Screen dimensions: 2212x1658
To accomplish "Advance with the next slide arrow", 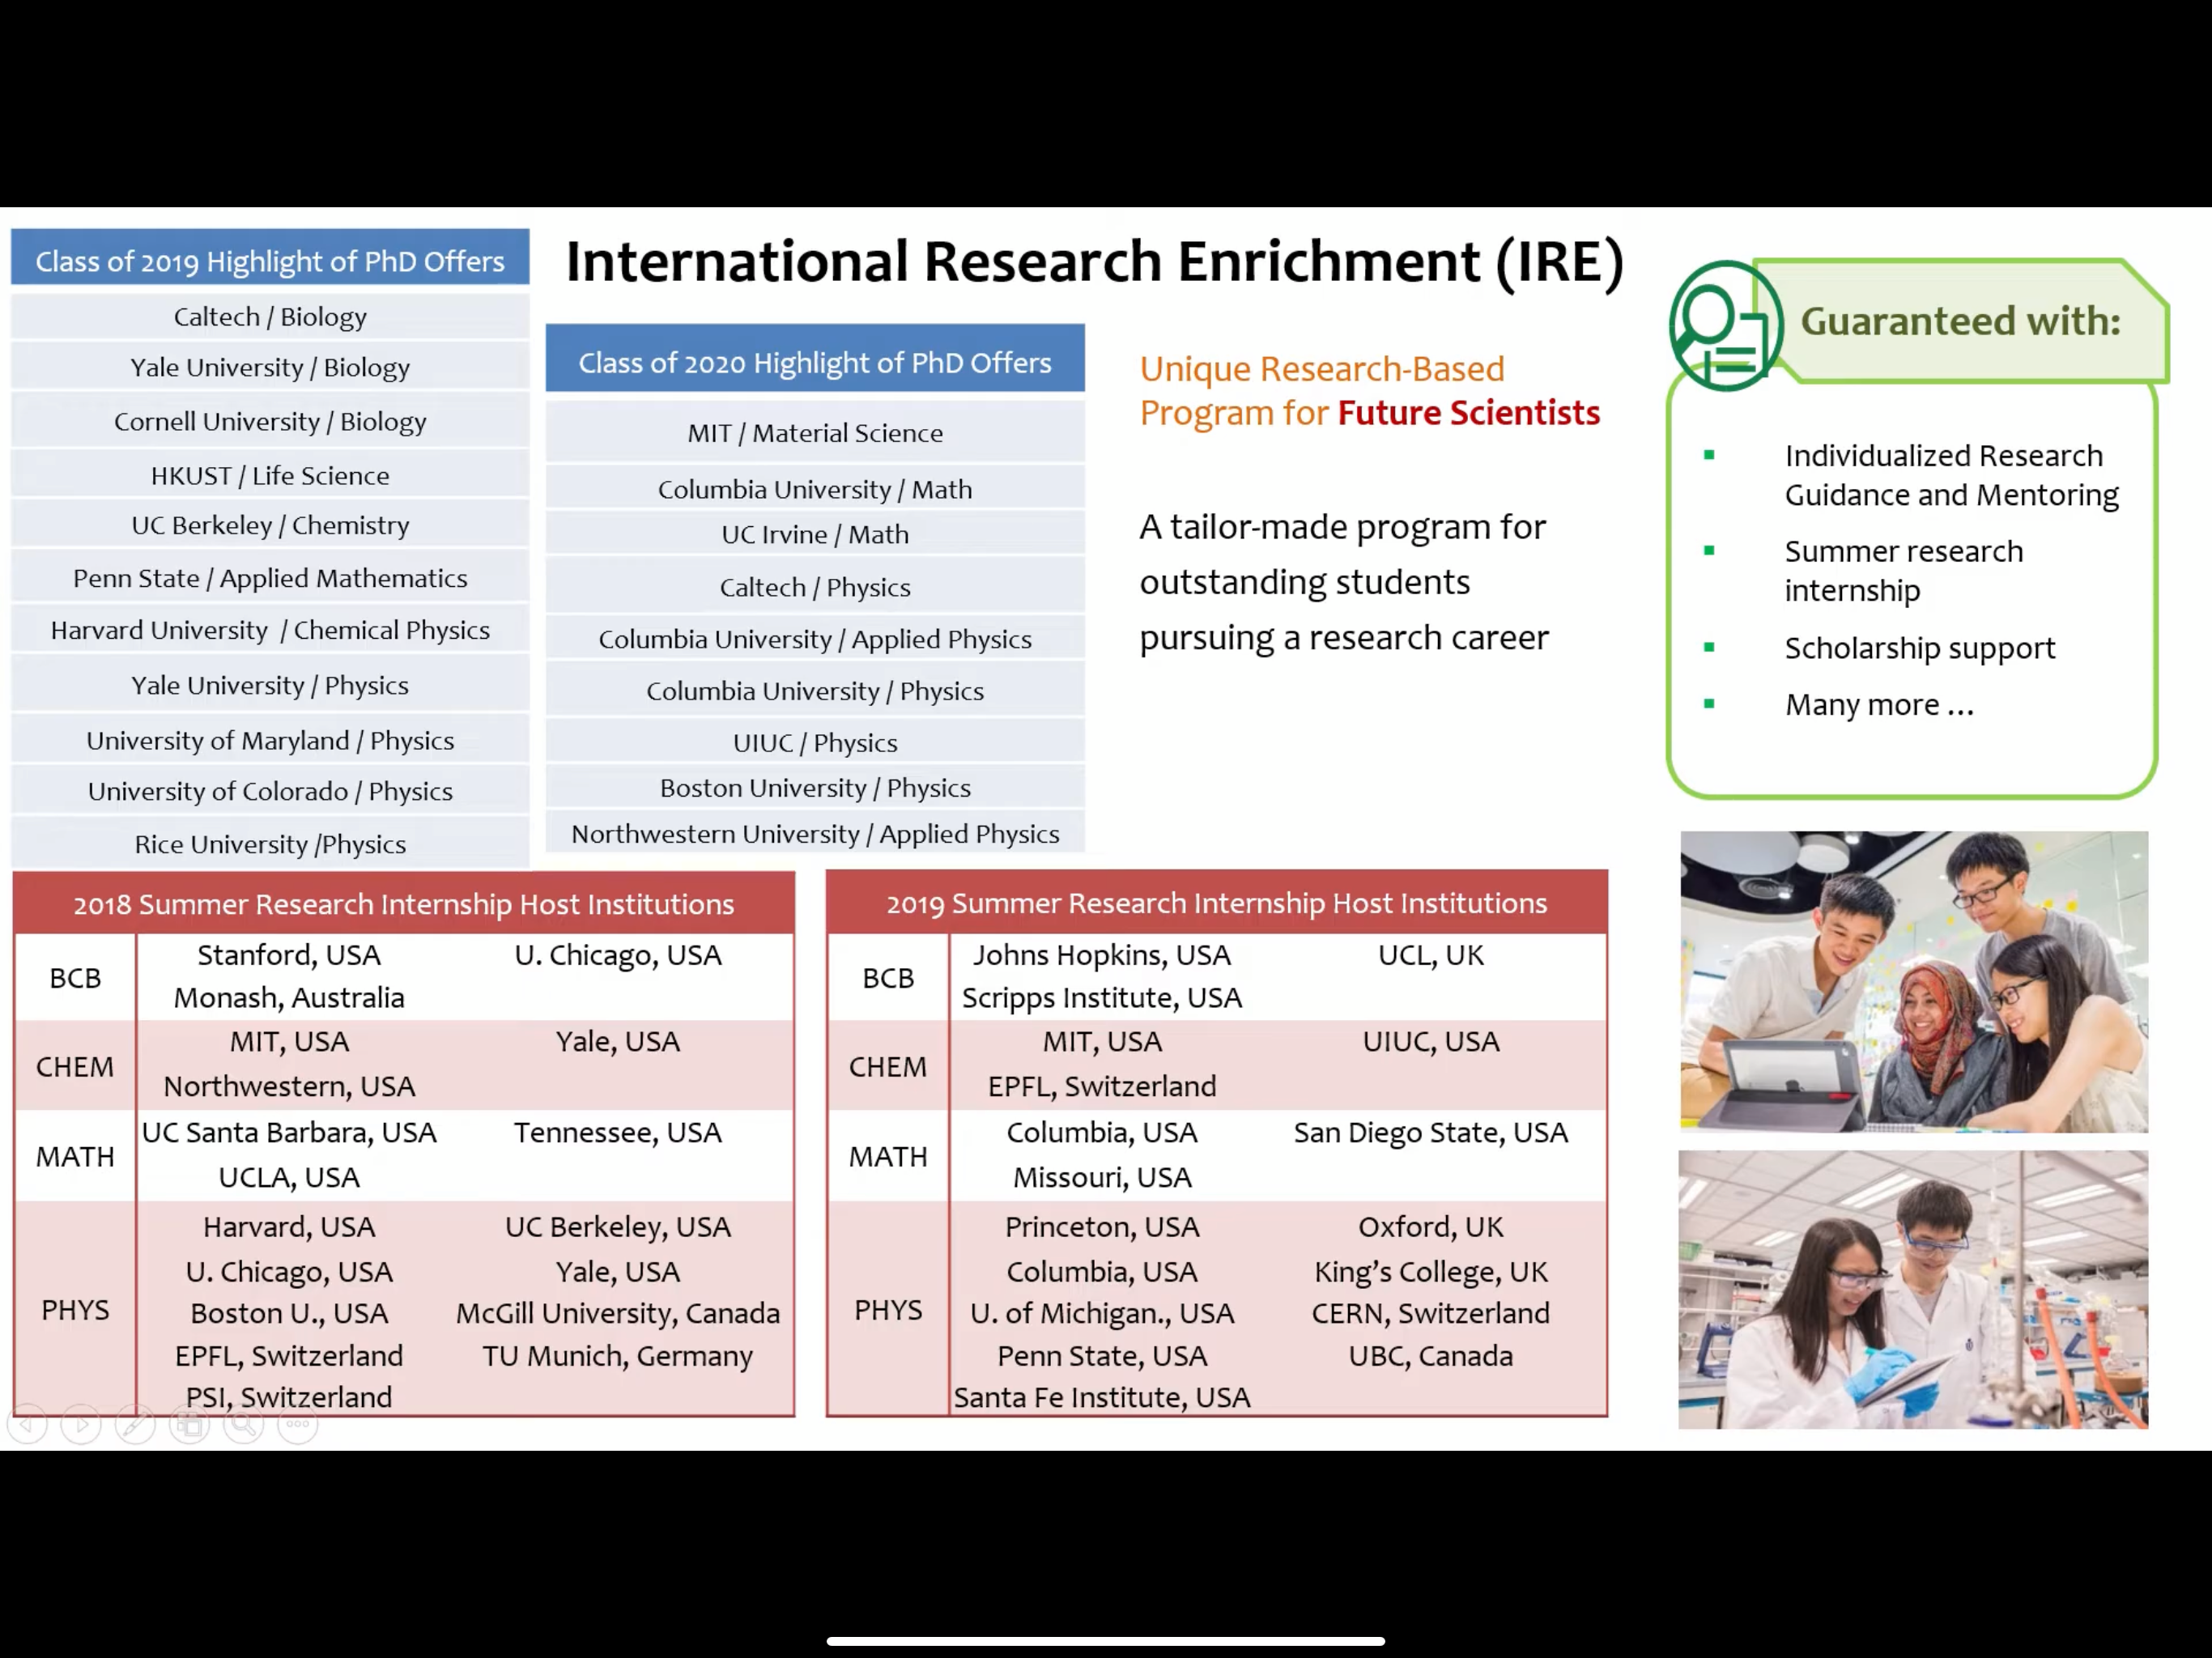I will (81, 1424).
